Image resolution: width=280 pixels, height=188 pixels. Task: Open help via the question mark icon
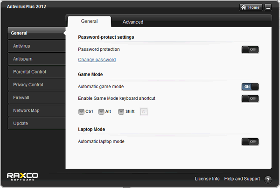[x=268, y=179]
